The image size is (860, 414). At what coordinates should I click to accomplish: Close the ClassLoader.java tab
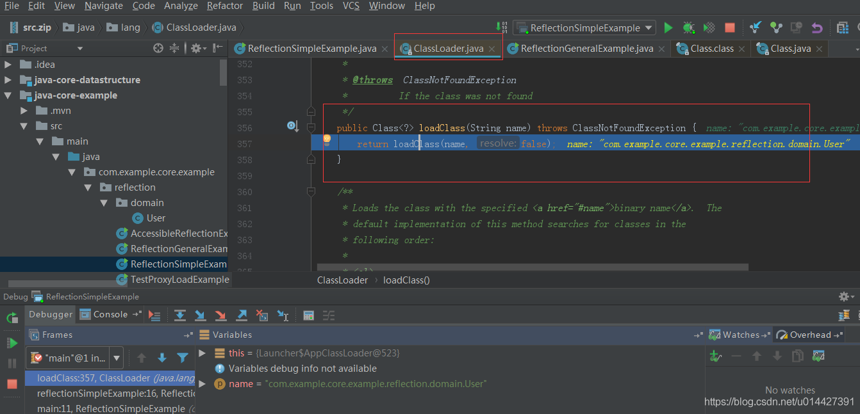[492, 49]
